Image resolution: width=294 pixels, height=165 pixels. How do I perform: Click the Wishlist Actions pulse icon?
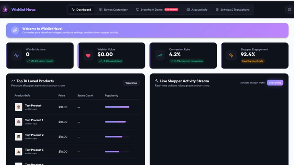[17, 55]
